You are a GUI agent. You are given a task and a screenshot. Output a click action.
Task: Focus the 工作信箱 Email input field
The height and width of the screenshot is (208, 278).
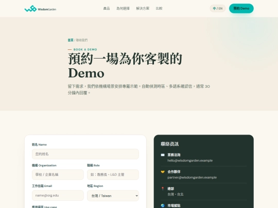coord(58,196)
